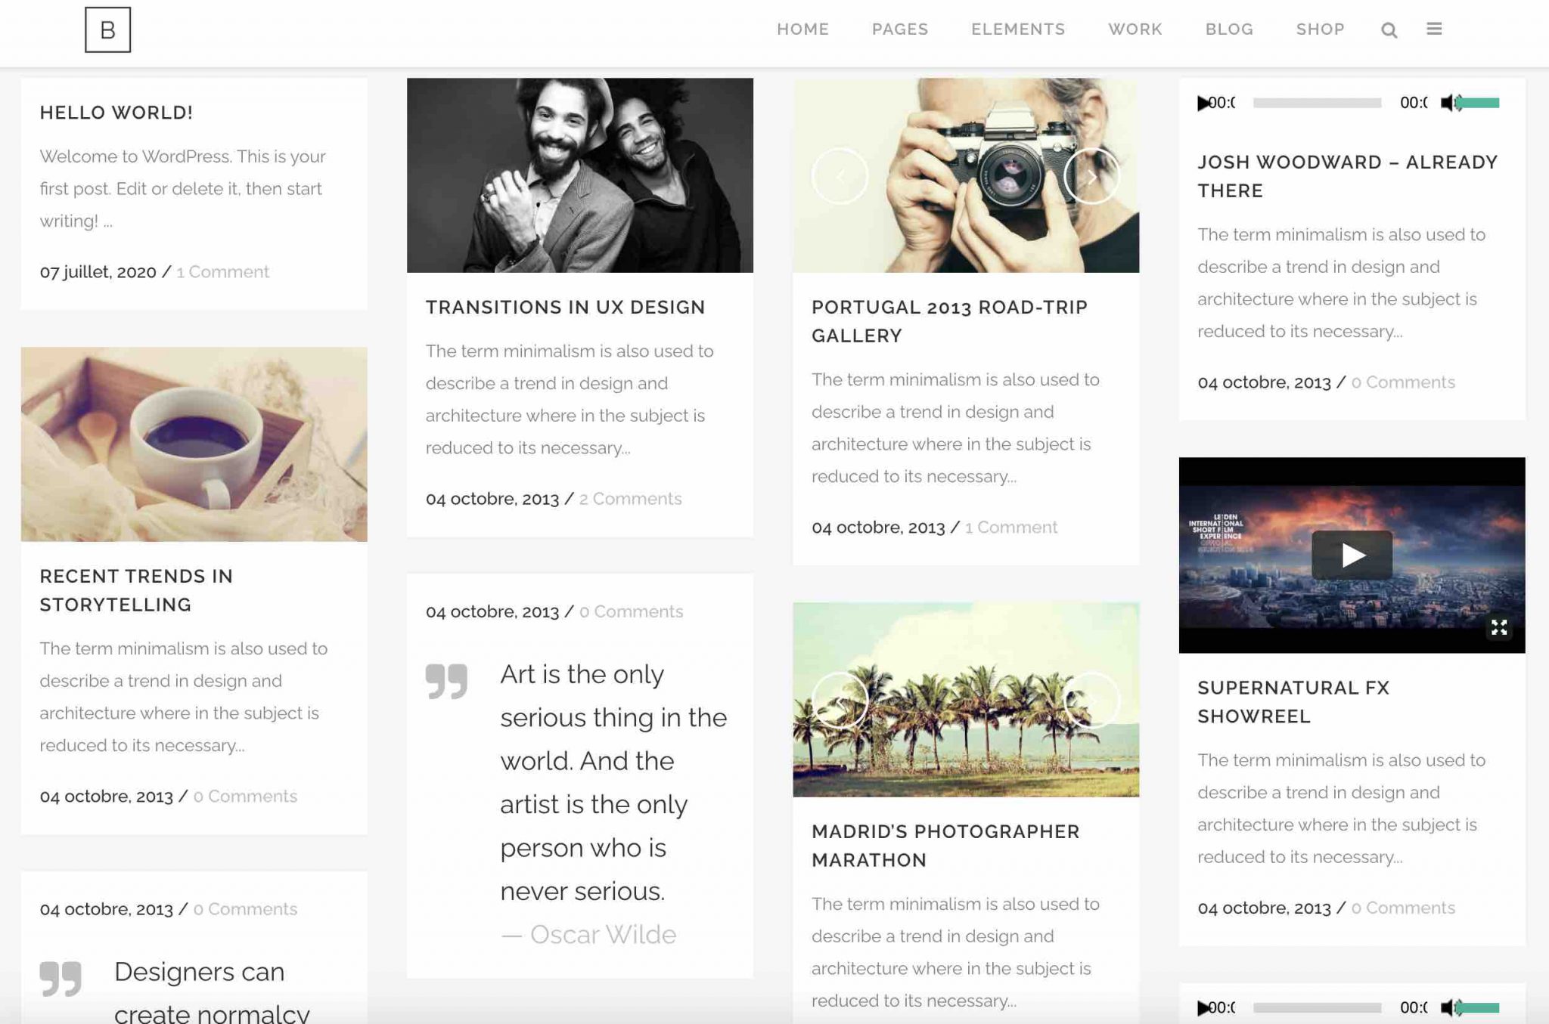Open the Work navigation menu
Image resolution: width=1549 pixels, height=1024 pixels.
[x=1135, y=29]
